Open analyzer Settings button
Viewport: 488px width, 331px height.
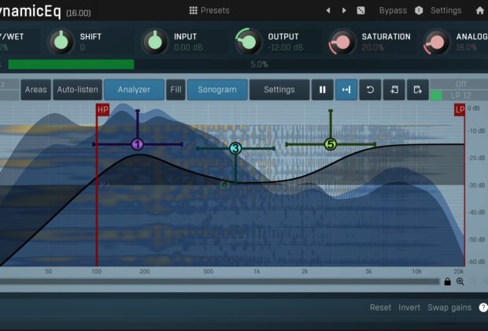pos(279,90)
